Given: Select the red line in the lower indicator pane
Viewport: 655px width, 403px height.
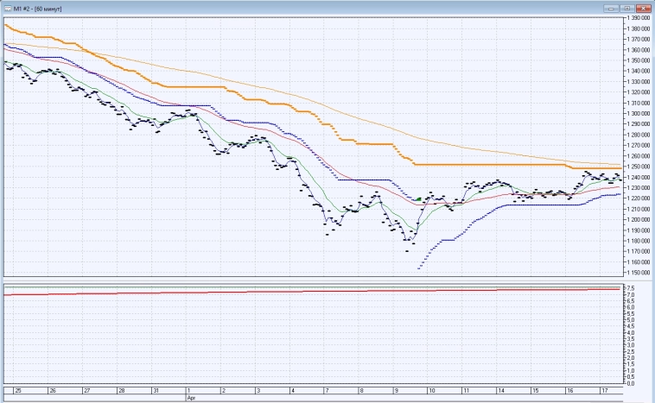Looking at the screenshot, I should tap(311, 292).
